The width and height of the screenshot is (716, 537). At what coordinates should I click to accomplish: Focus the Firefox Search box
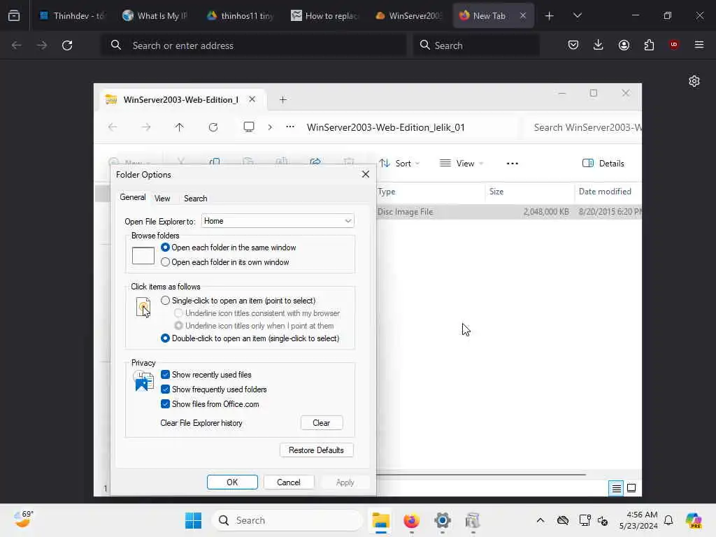[x=476, y=45]
